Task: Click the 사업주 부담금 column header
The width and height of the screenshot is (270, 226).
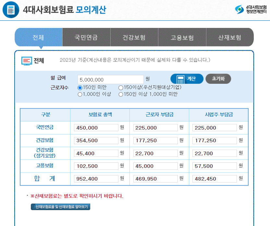Action: tap(219, 115)
